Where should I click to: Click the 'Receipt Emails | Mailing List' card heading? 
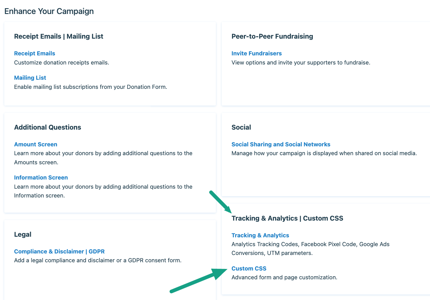[59, 37]
